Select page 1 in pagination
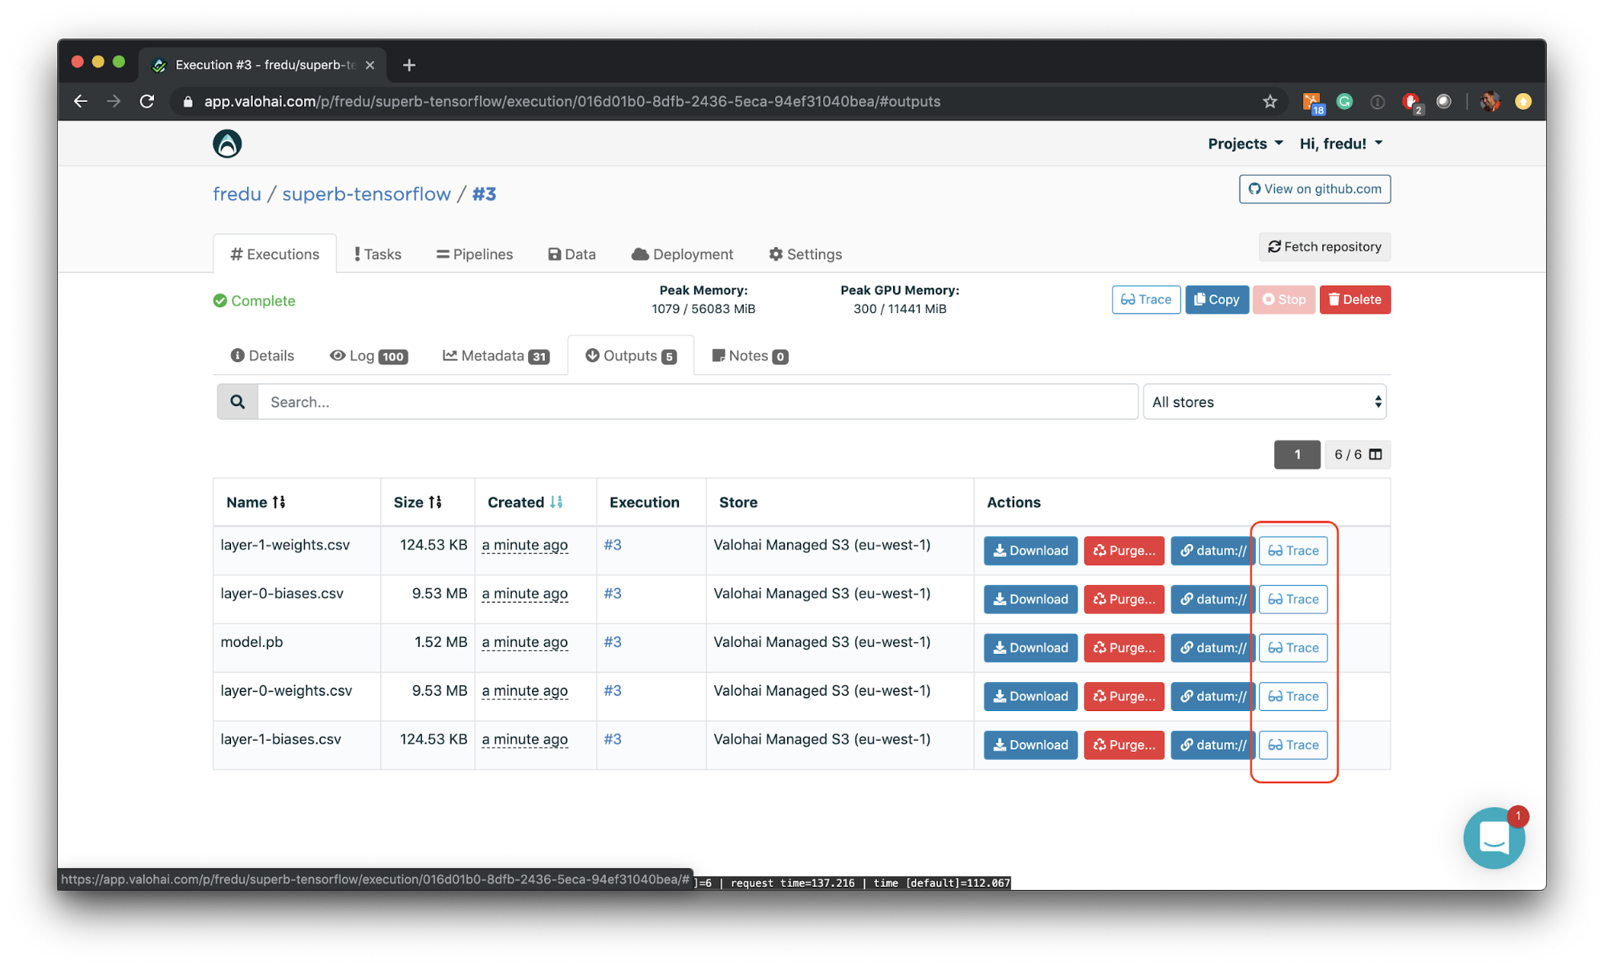Image resolution: width=1604 pixels, height=967 pixels. [1297, 454]
